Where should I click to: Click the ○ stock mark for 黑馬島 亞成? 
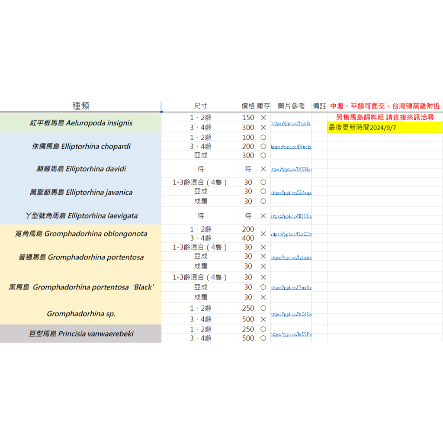(x=263, y=287)
